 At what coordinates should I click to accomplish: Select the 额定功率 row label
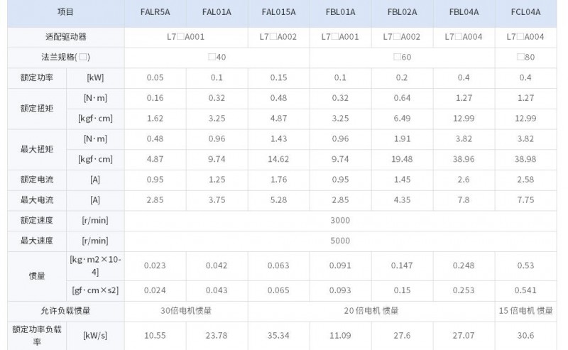37,77
